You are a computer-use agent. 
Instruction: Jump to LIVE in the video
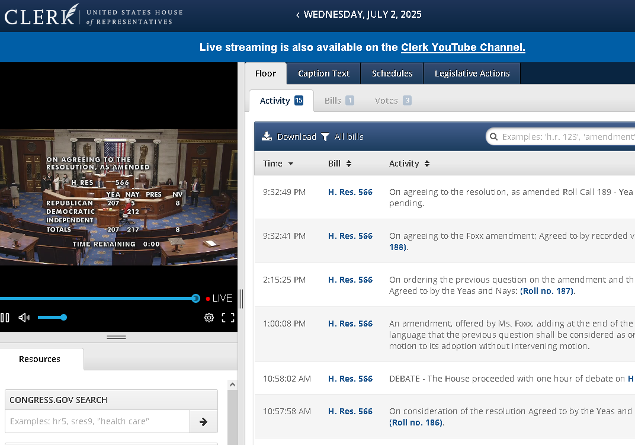(x=219, y=298)
